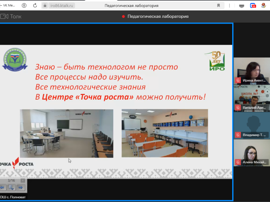Click the red recording dot beside the meeting title
Viewport: 270px width, 202px height.
tap(124, 16)
